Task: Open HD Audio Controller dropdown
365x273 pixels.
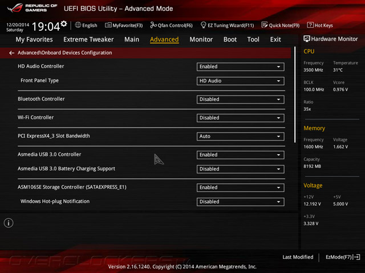Action: pyautogui.click(x=240, y=67)
